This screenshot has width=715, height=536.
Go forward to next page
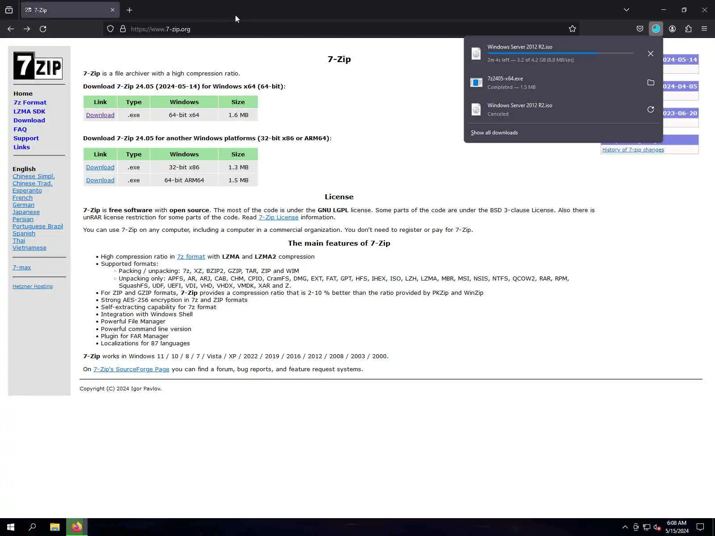tap(27, 29)
